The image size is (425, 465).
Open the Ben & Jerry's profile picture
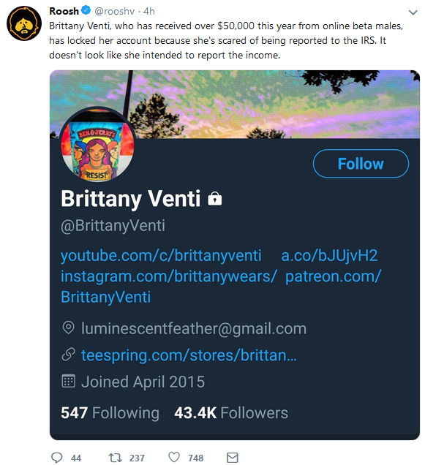97,145
